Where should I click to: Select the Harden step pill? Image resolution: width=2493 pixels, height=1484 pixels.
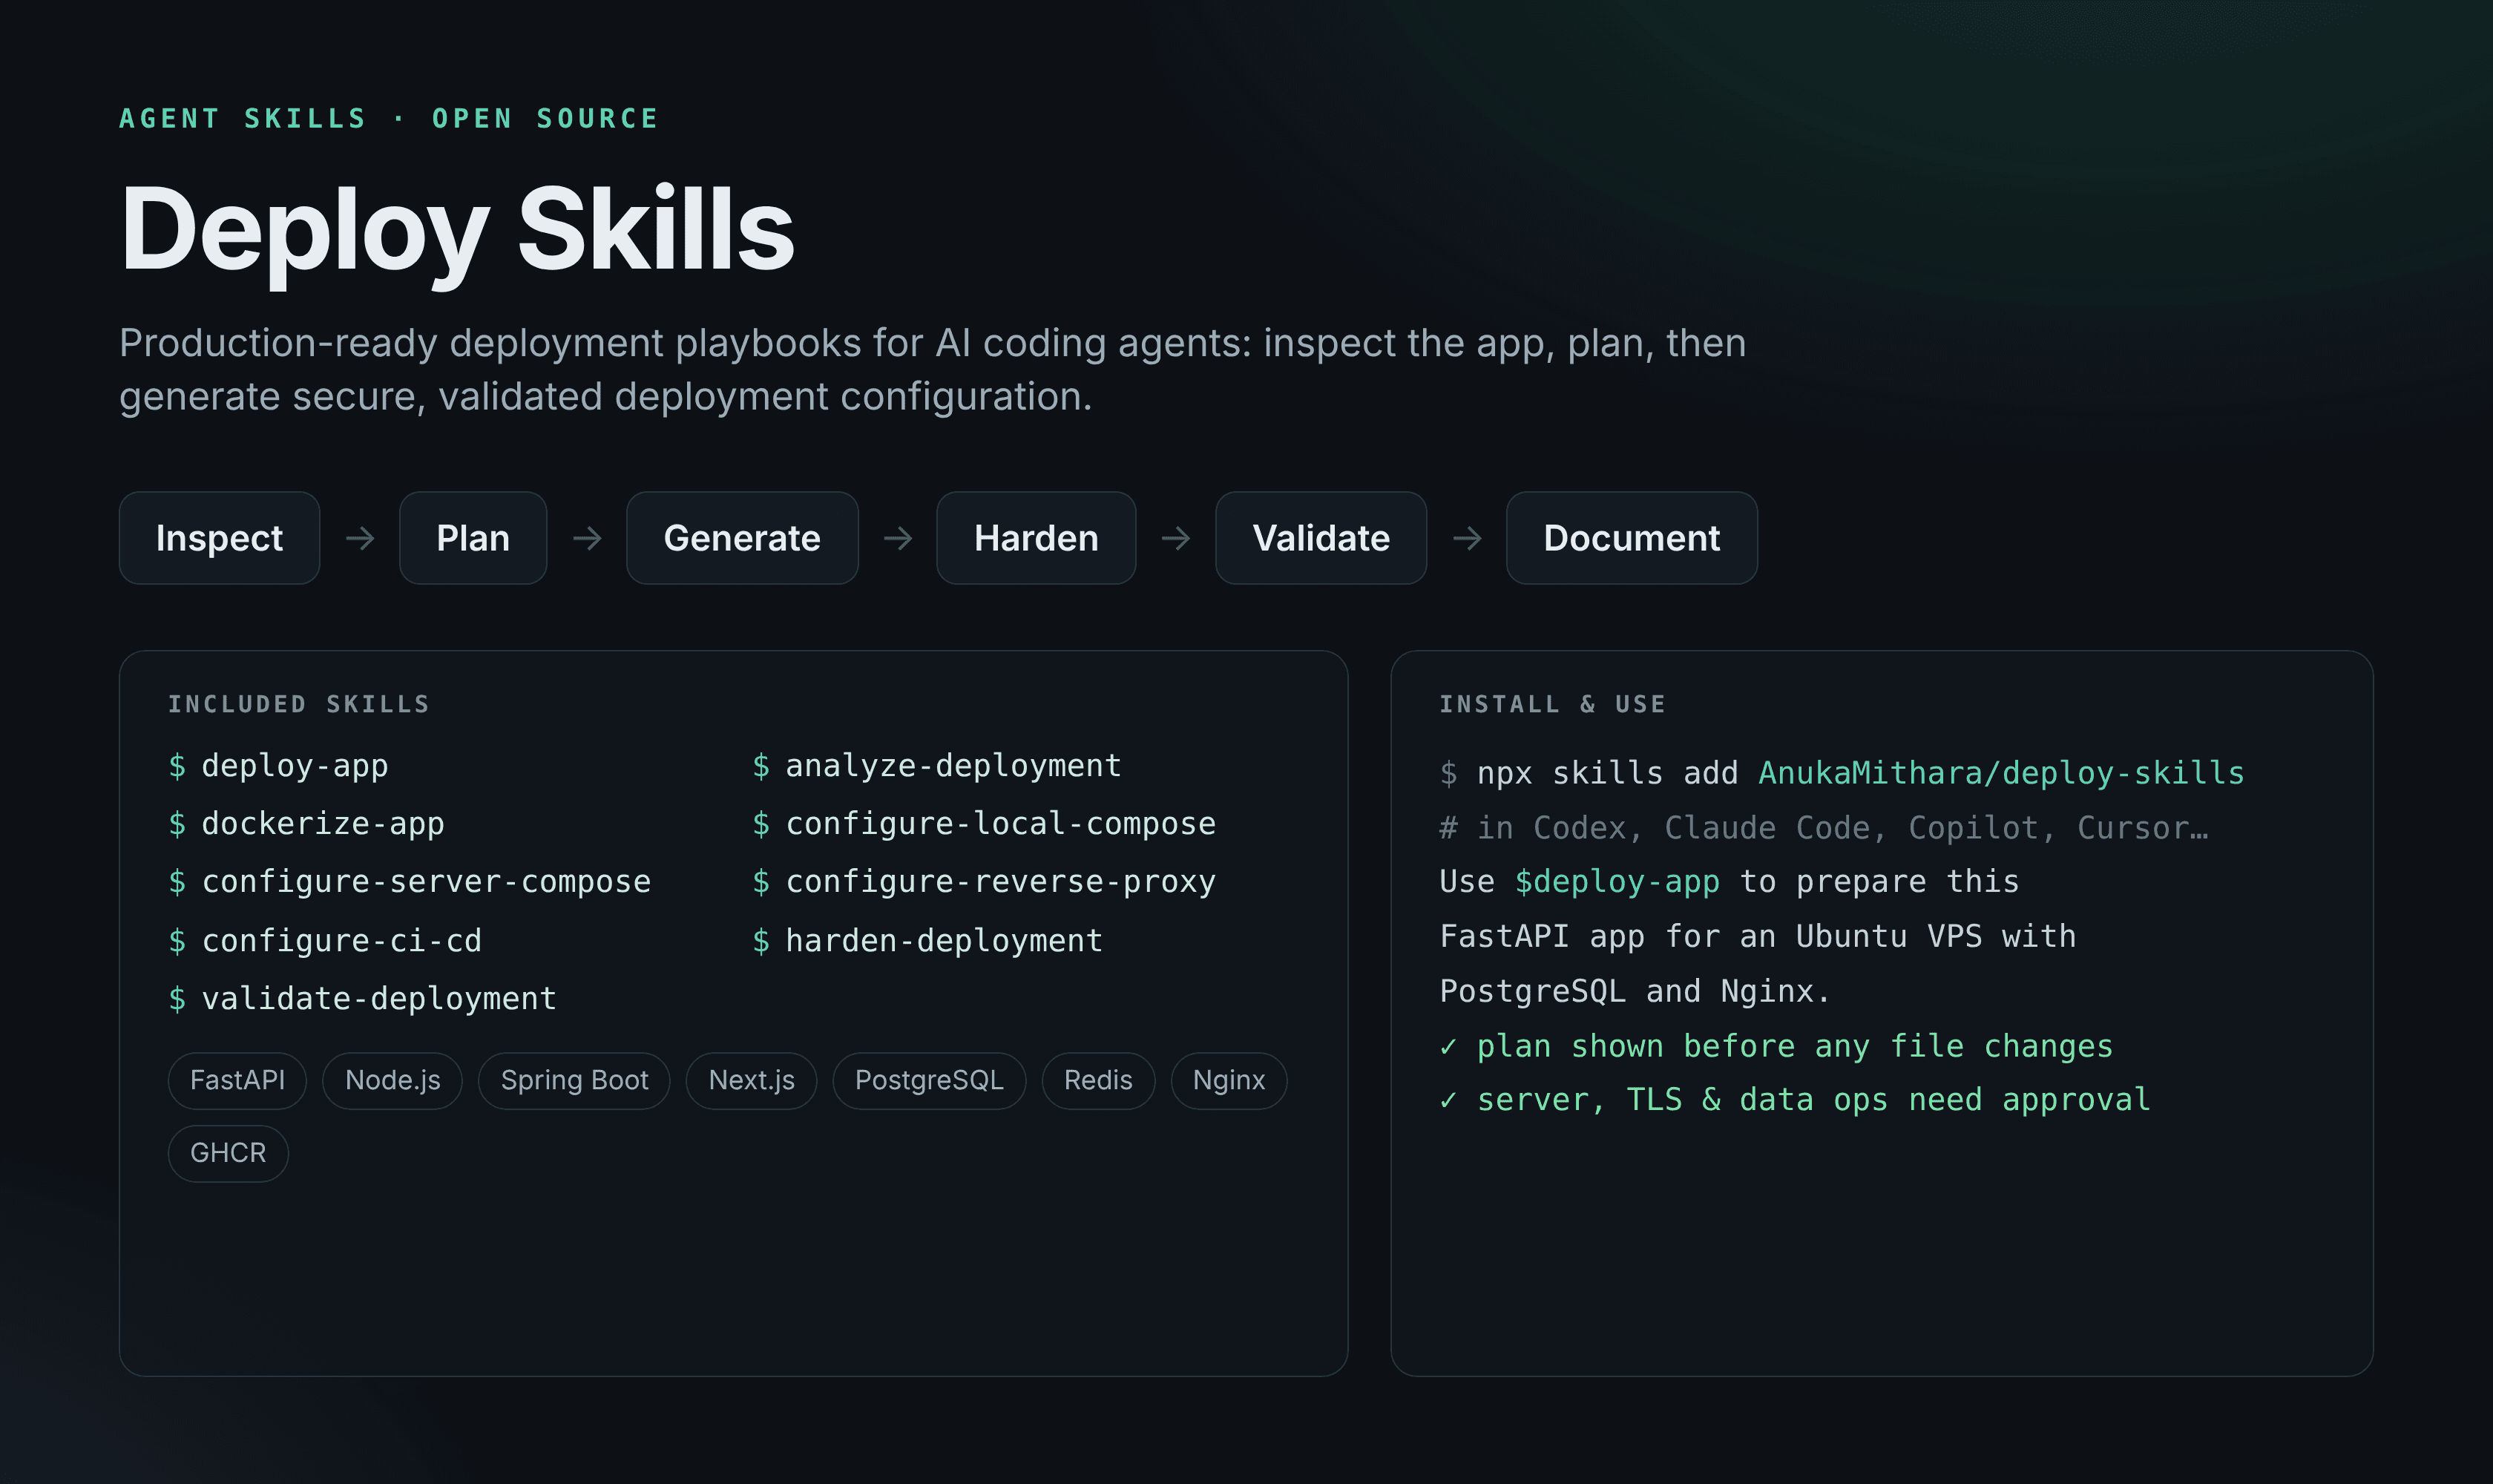click(1036, 538)
